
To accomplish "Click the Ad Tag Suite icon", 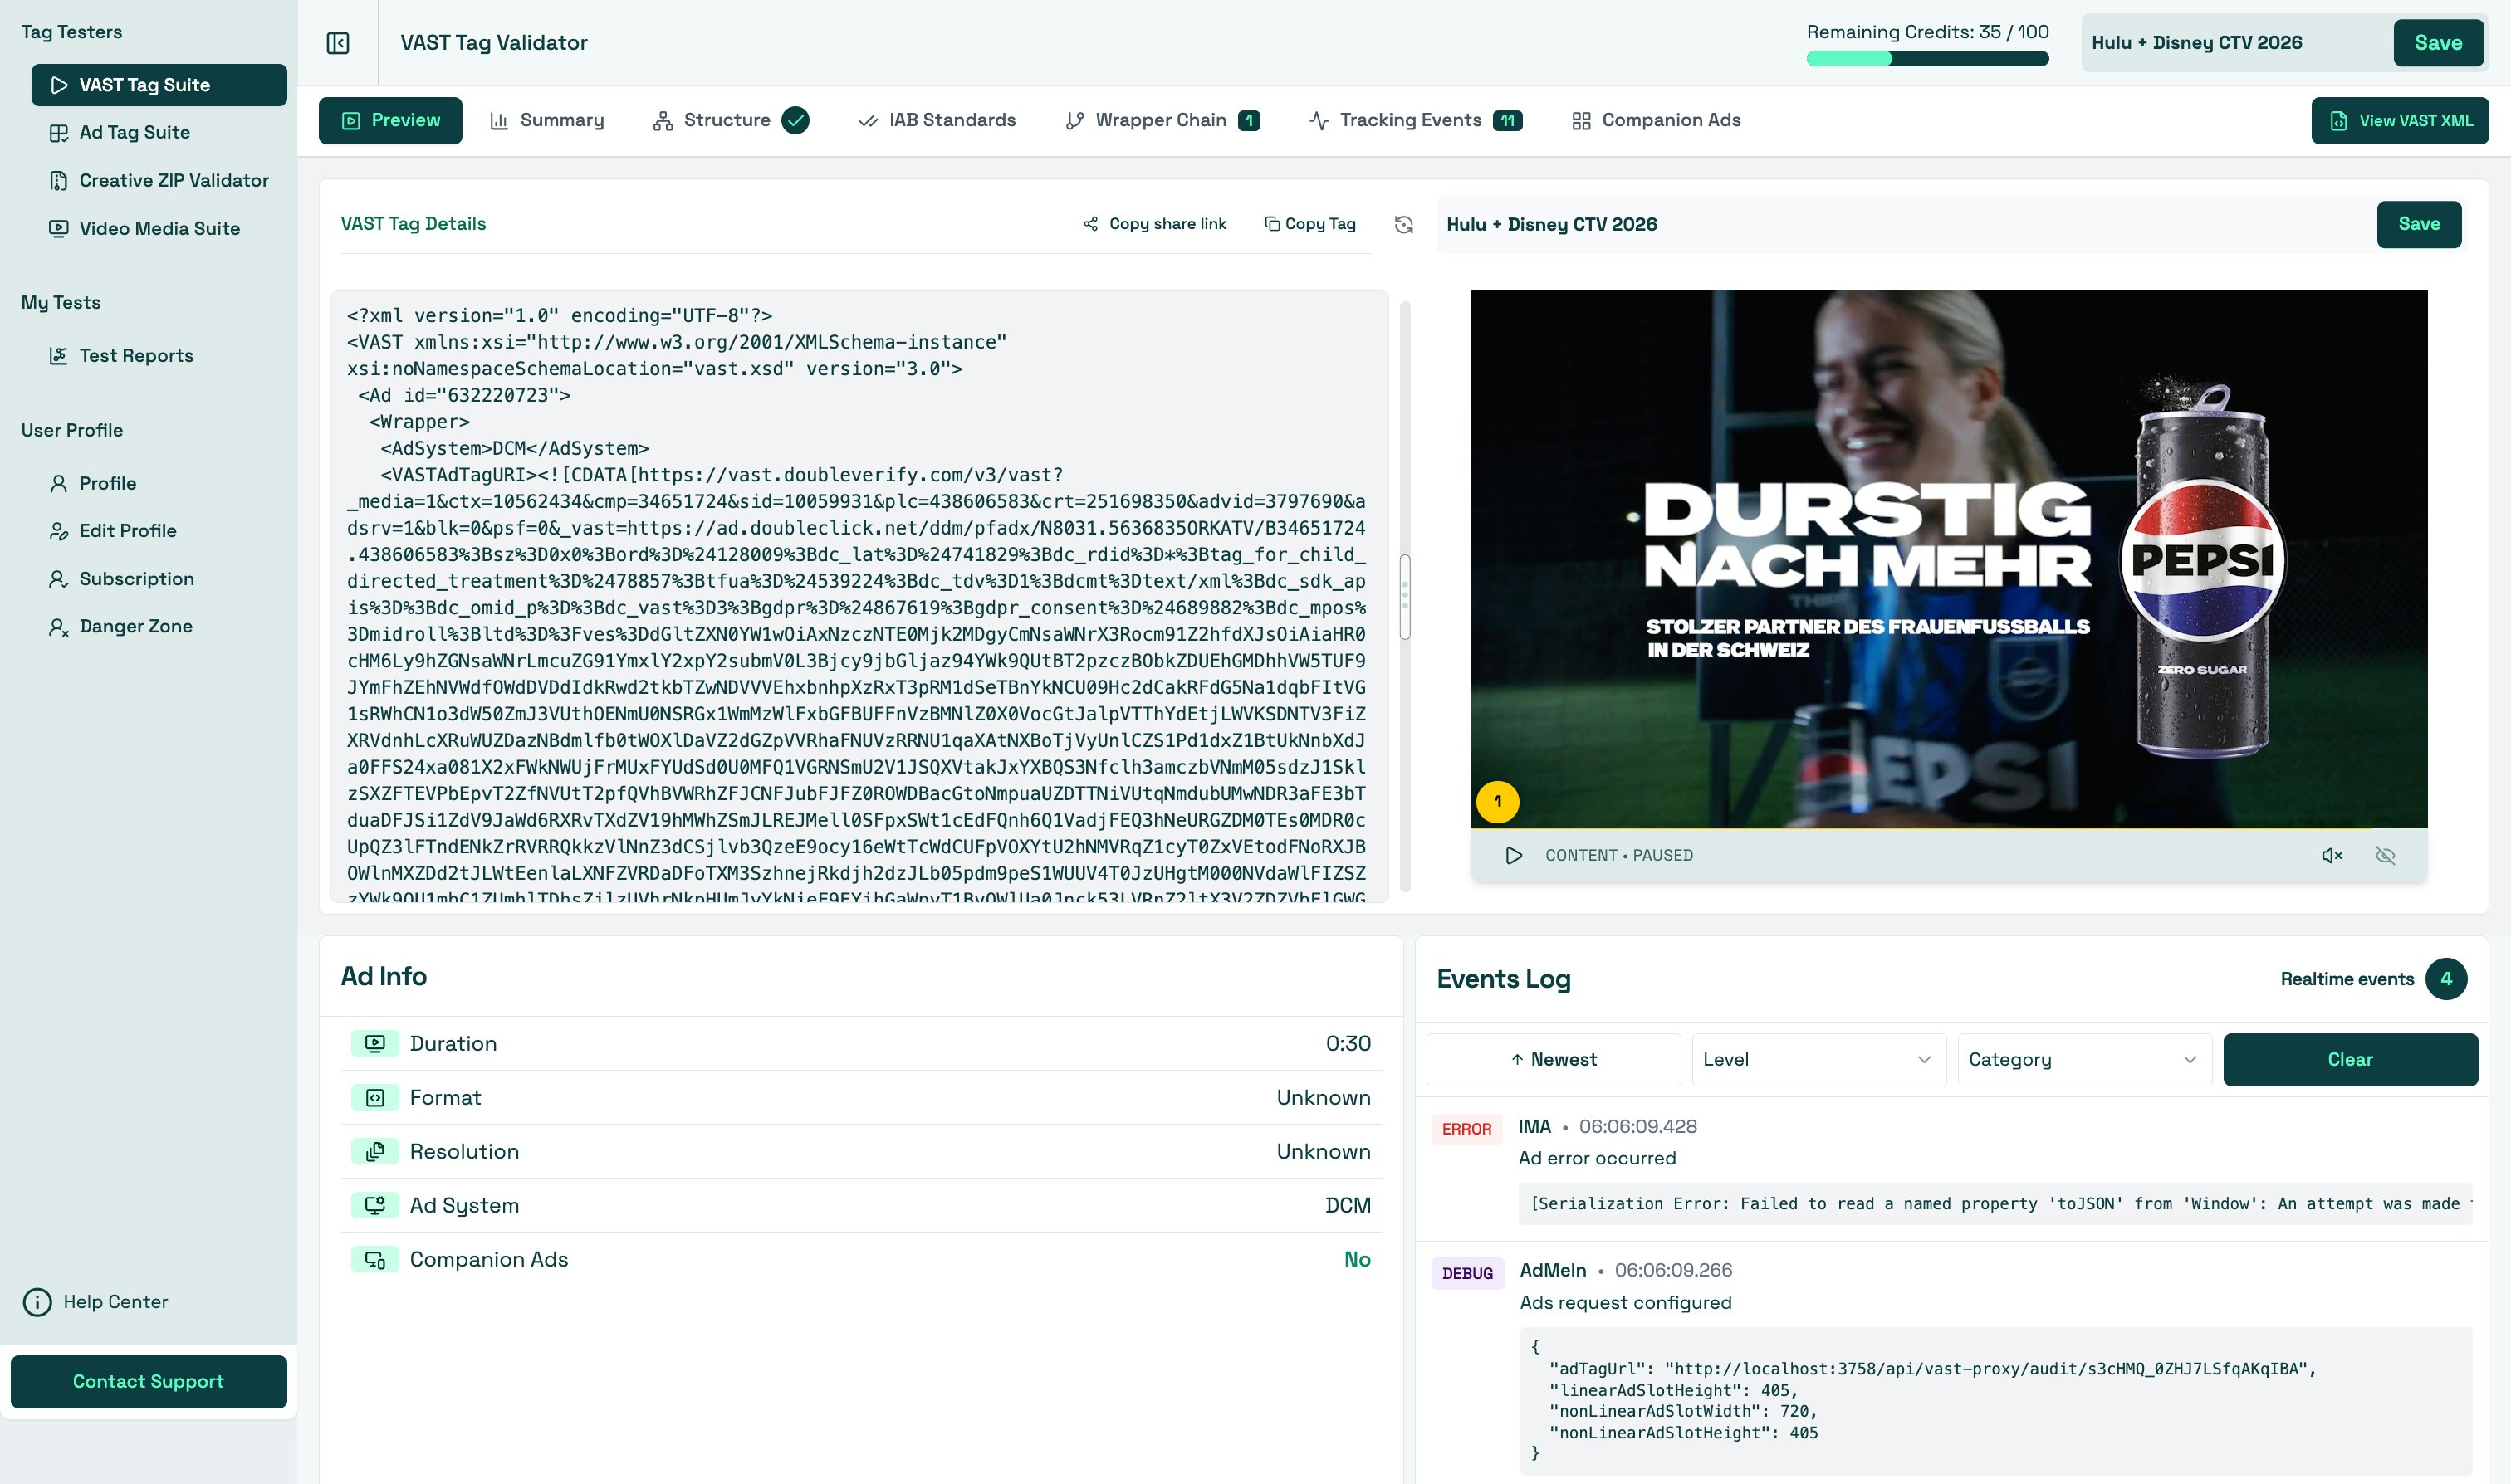I will pyautogui.click(x=59, y=133).
